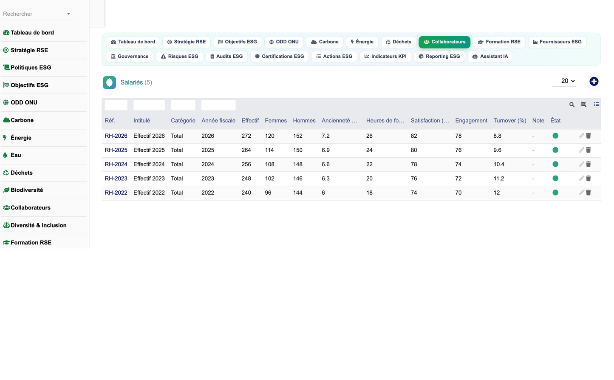
Task: Open the RH-2022 record link
Action: coord(116,193)
